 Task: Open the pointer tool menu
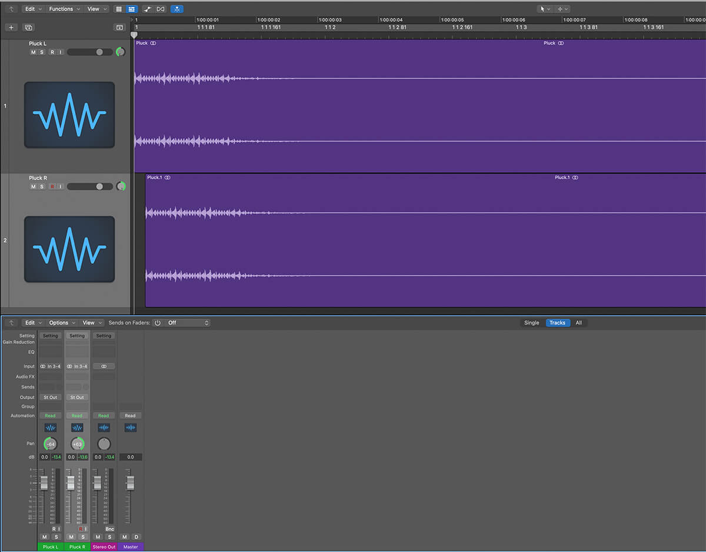[x=545, y=9]
